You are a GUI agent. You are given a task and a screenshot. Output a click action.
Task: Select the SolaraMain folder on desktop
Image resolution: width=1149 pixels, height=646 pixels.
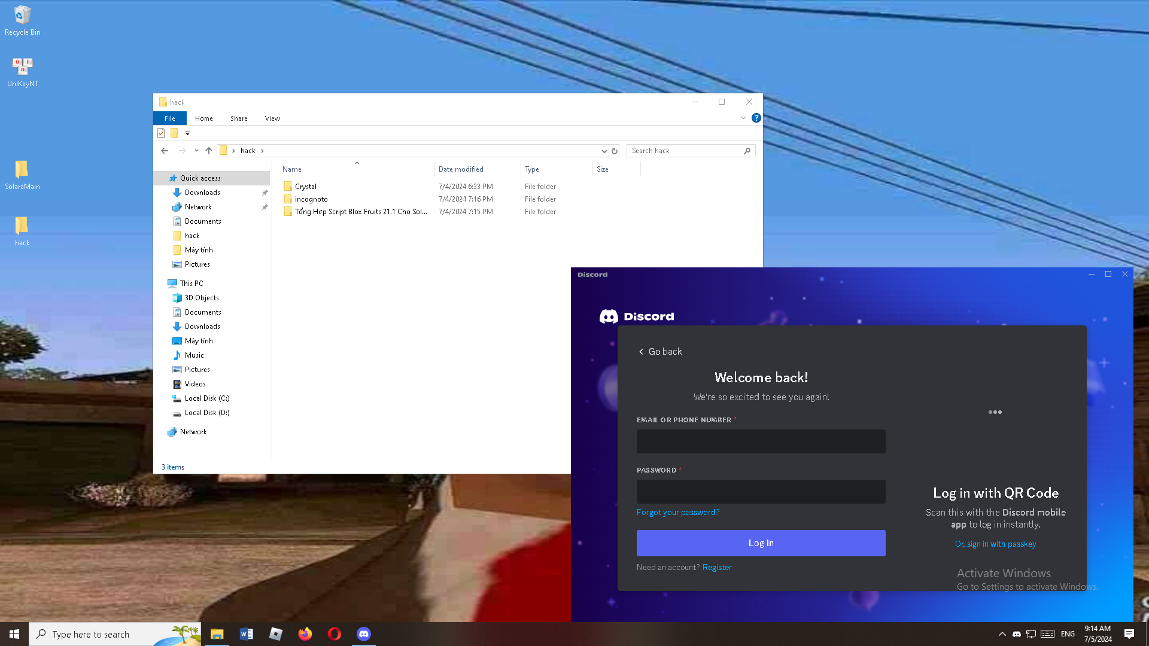point(22,175)
